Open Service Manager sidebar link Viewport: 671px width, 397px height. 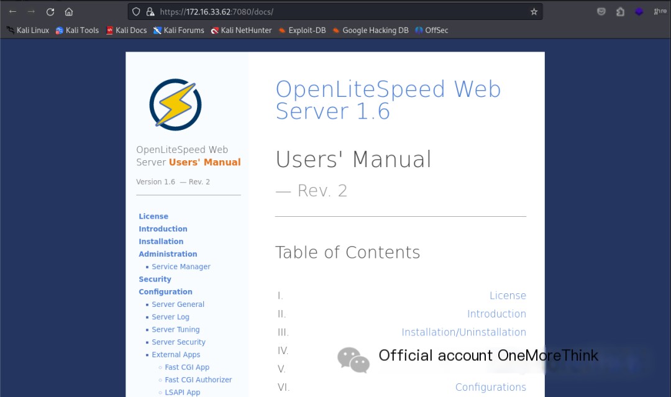181,267
